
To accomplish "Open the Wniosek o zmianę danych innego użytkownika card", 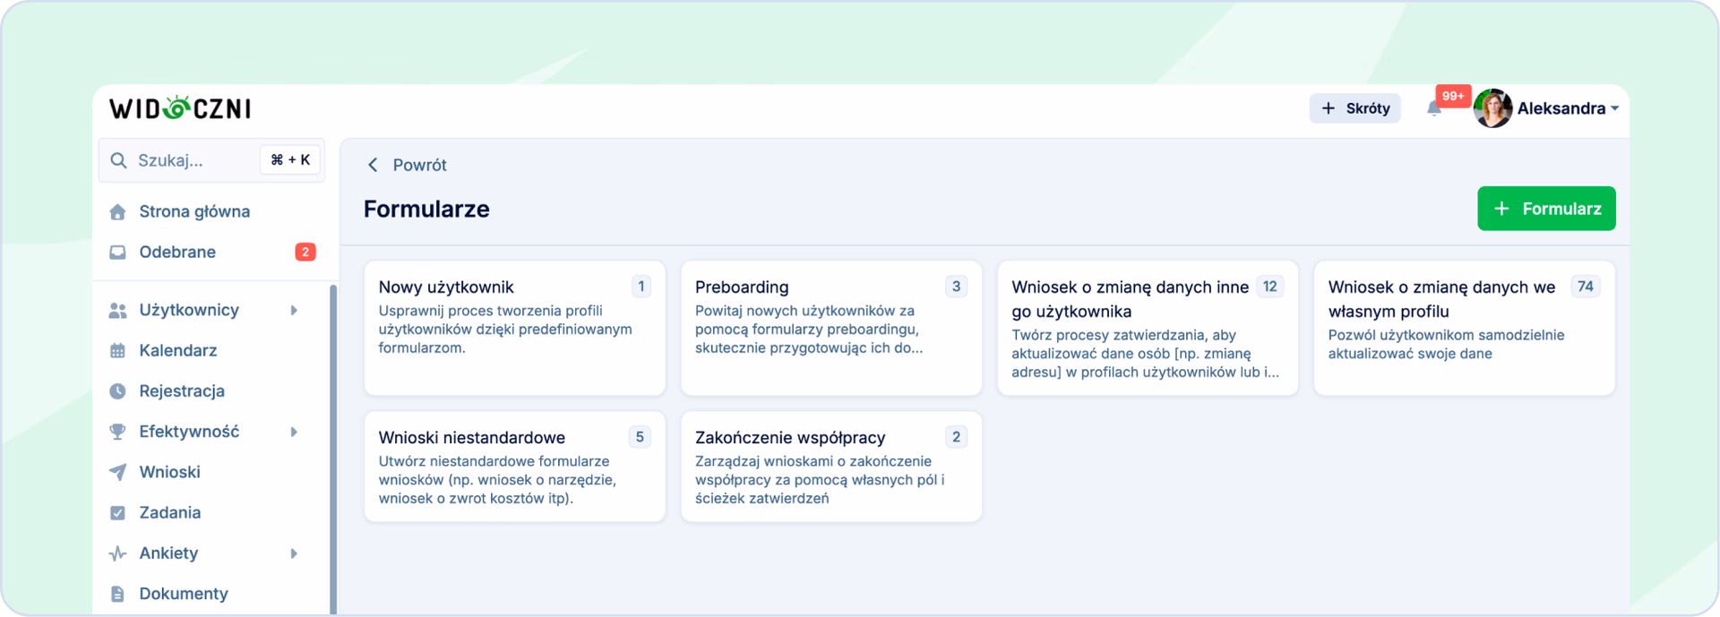I will [x=1148, y=328].
